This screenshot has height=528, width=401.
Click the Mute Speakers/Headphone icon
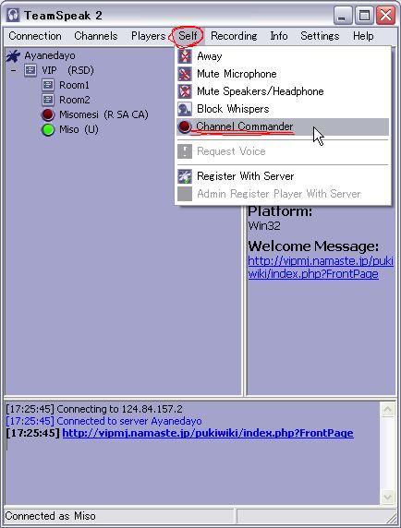(185, 91)
